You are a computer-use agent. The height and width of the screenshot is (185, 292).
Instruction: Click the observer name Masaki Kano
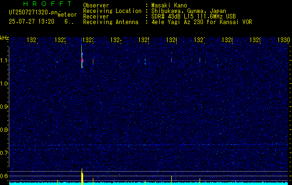click(169, 5)
